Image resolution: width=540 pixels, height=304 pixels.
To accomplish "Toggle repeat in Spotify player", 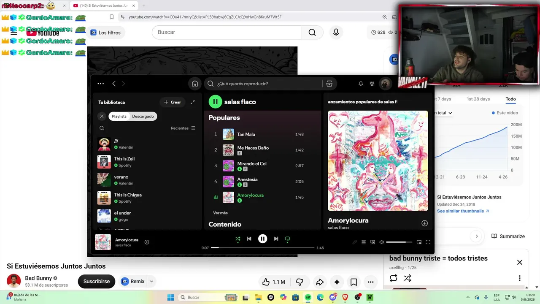I will tap(287, 239).
